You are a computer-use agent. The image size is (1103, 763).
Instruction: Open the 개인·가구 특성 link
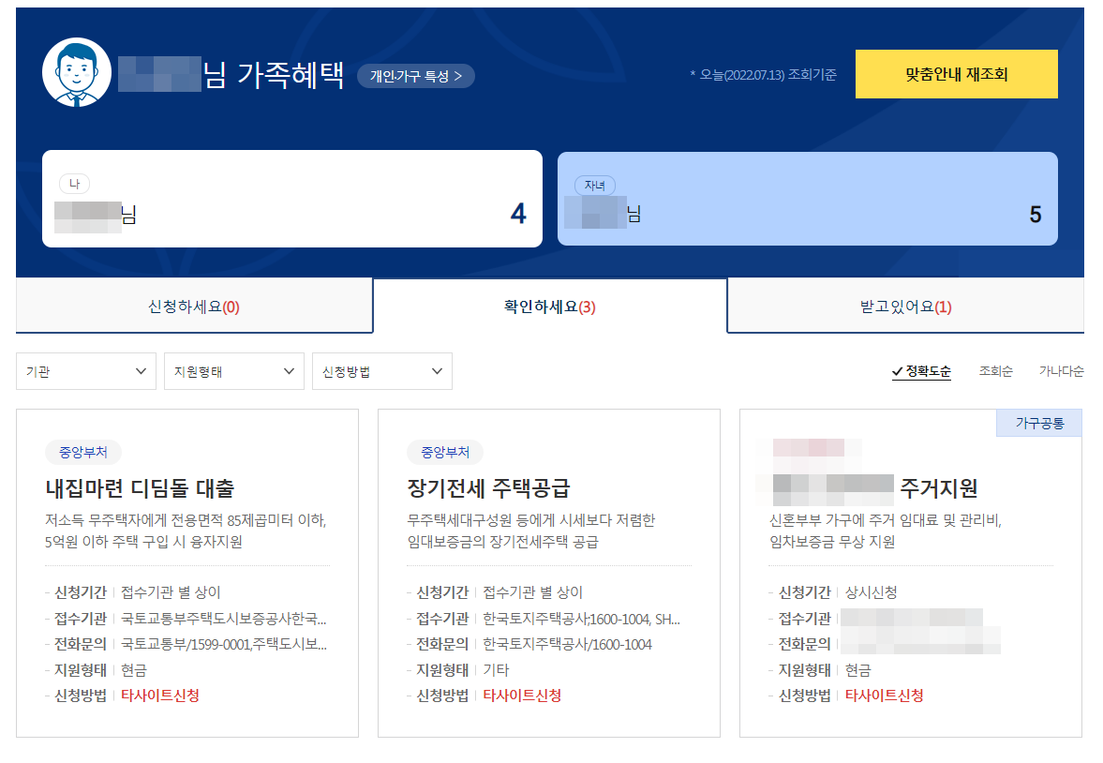(416, 76)
